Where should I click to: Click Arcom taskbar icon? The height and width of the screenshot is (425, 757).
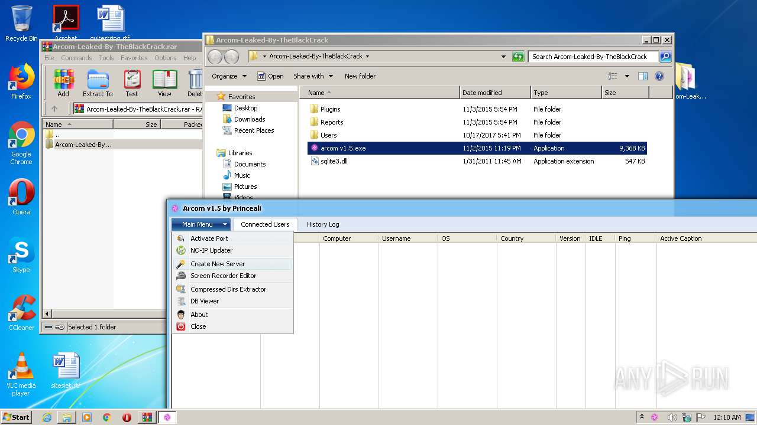pos(167,417)
